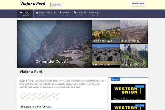
Task: Open Transporte en Perú menu
Action: tap(80, 14)
